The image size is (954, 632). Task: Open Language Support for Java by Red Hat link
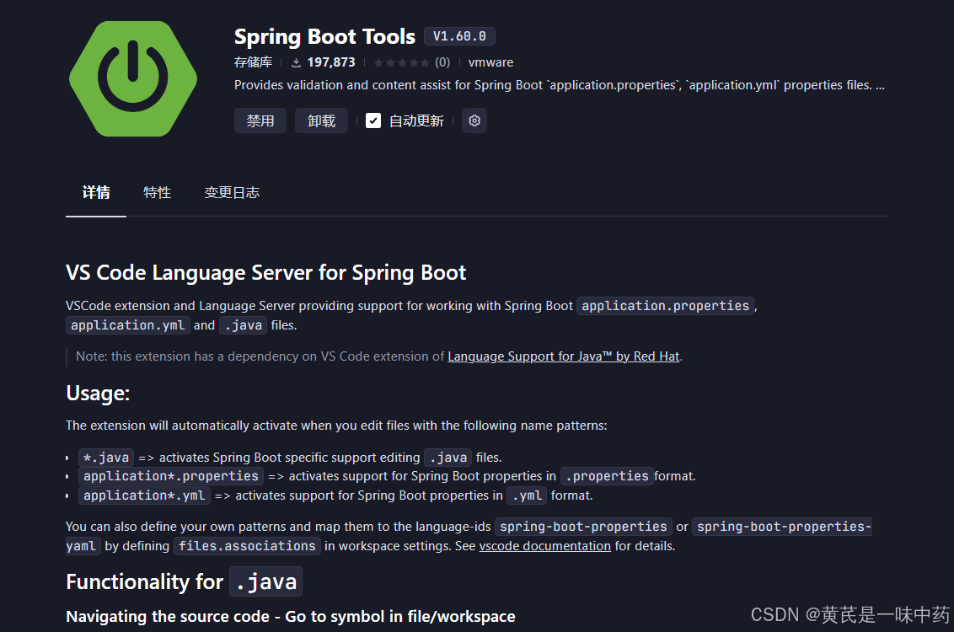(564, 356)
